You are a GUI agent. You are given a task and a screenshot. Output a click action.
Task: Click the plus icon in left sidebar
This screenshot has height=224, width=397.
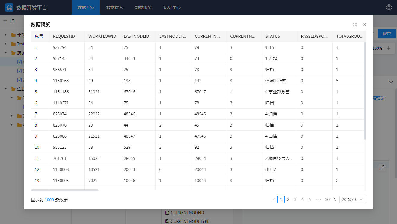point(5,21)
